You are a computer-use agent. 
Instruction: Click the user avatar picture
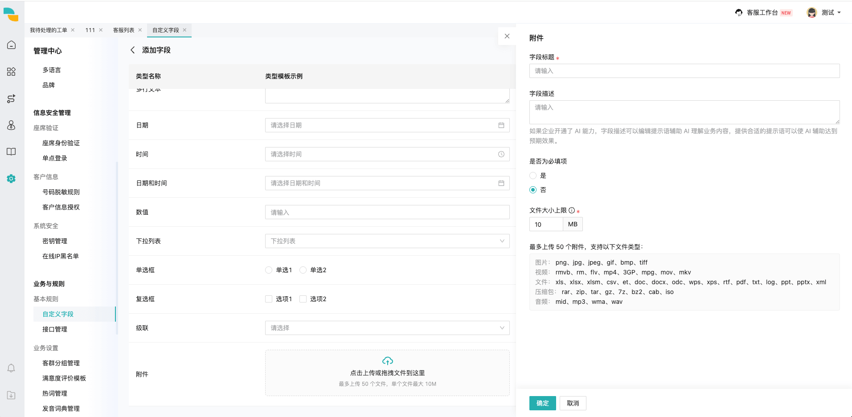[811, 12]
